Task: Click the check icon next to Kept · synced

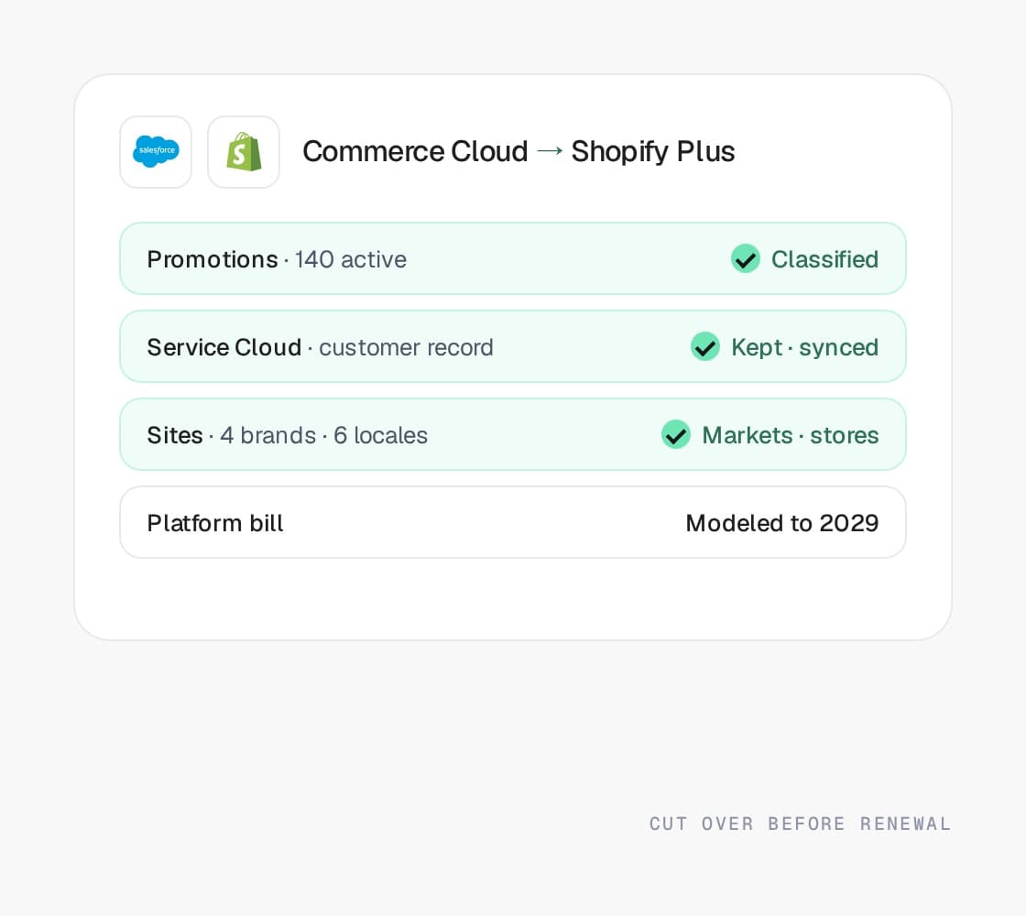Action: pos(705,347)
